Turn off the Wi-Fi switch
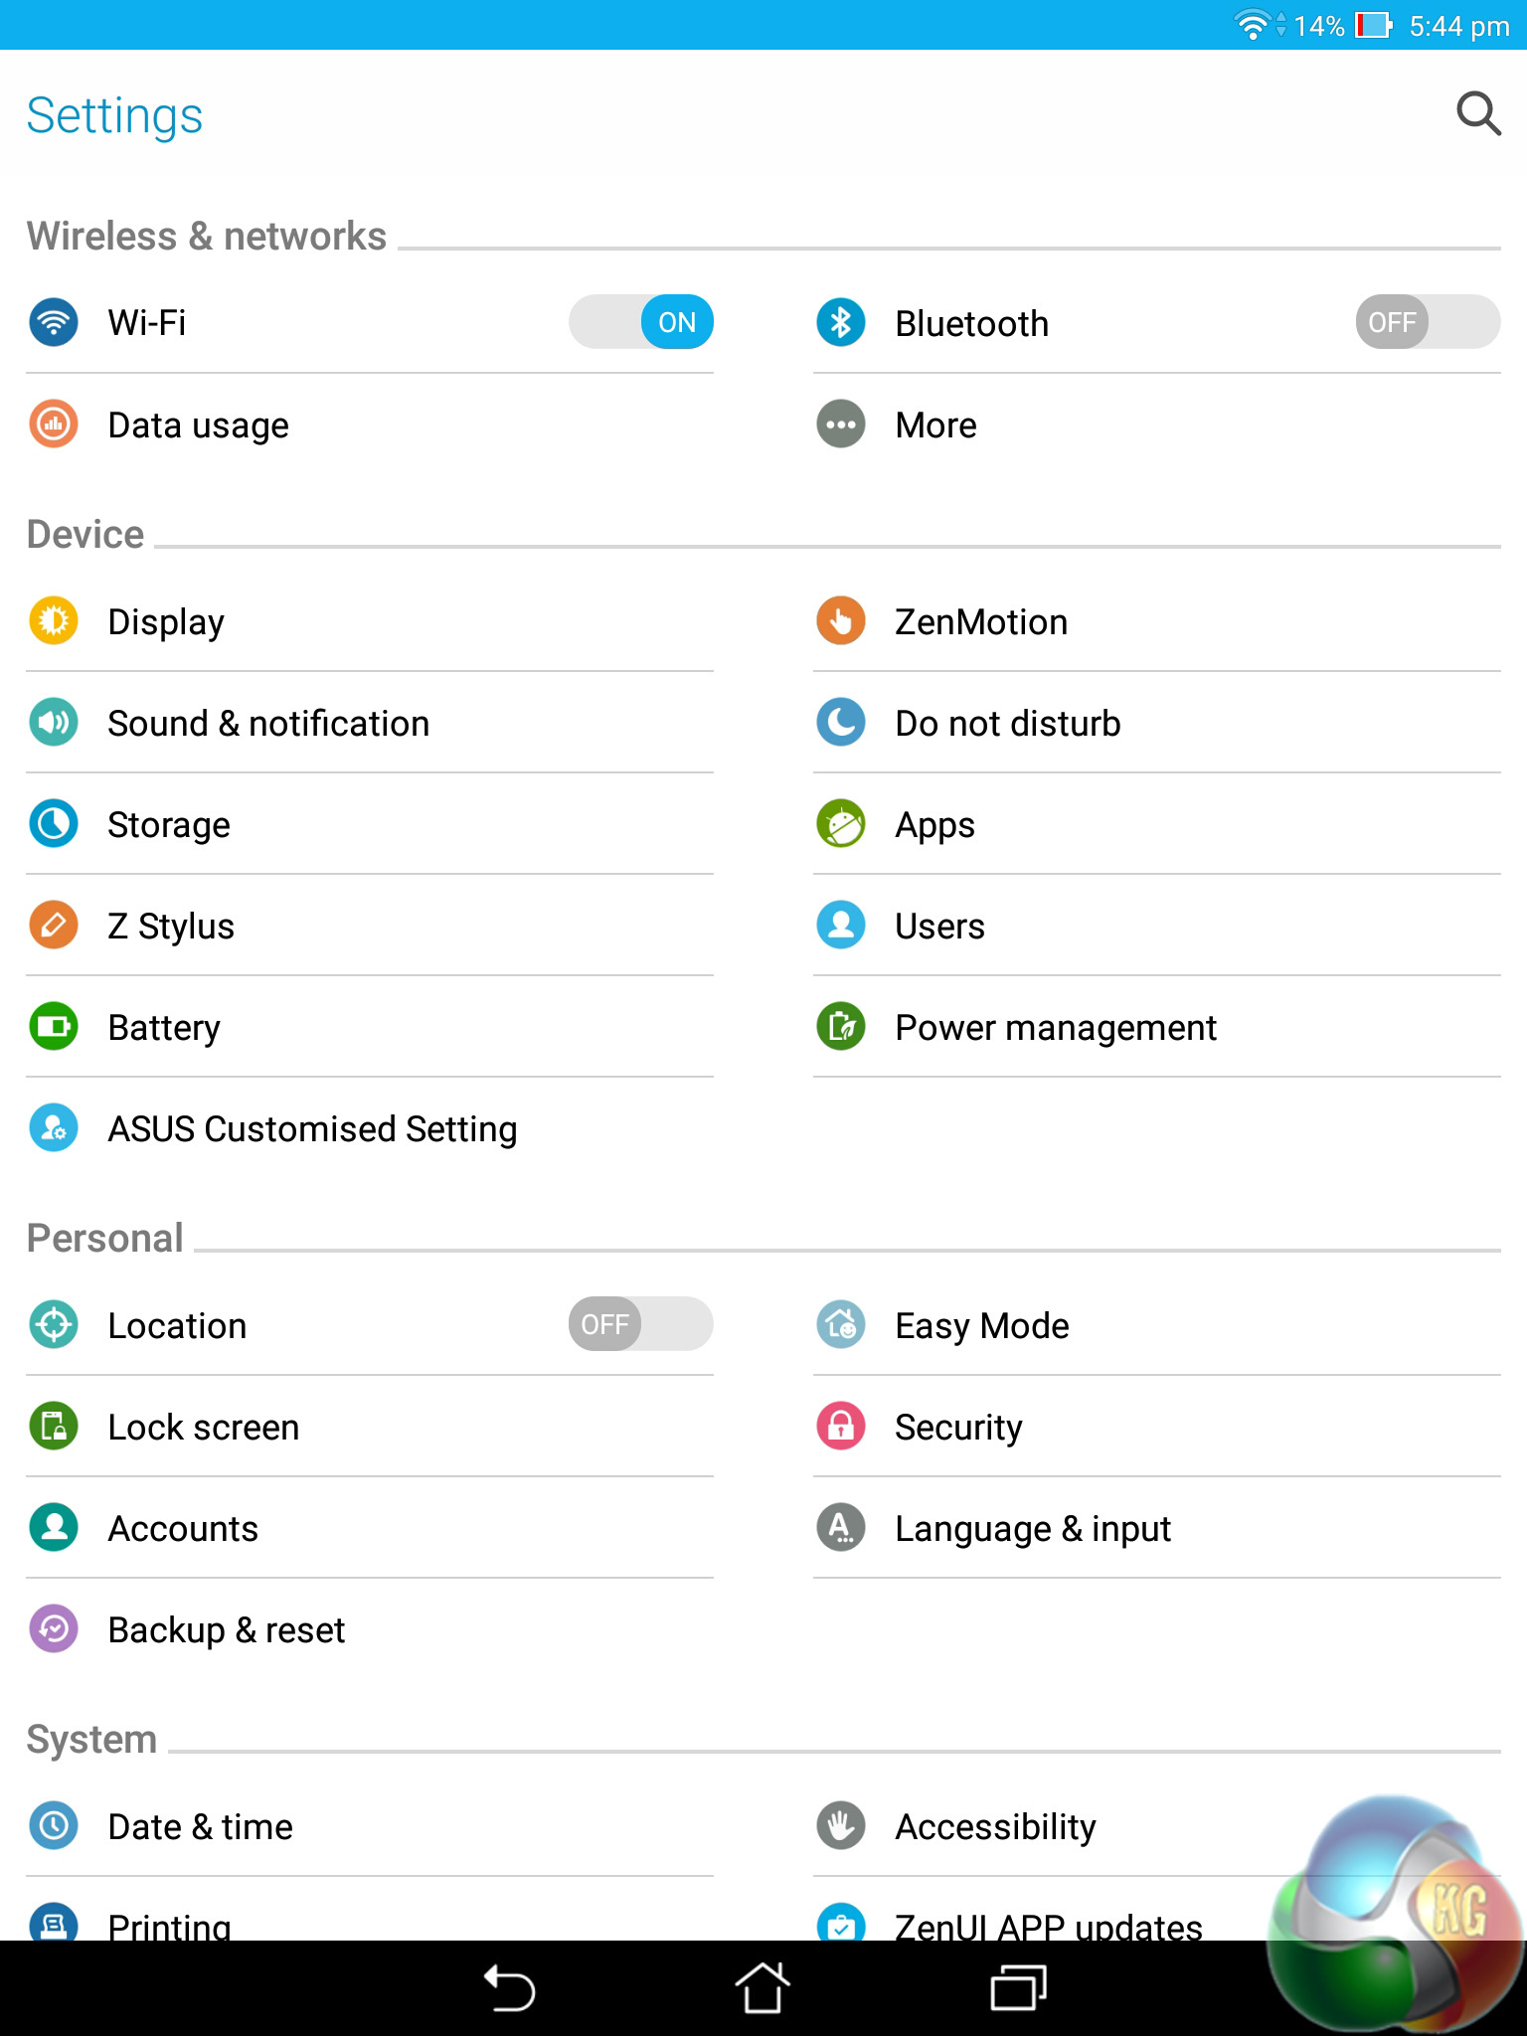This screenshot has width=1527, height=2036. (x=641, y=322)
